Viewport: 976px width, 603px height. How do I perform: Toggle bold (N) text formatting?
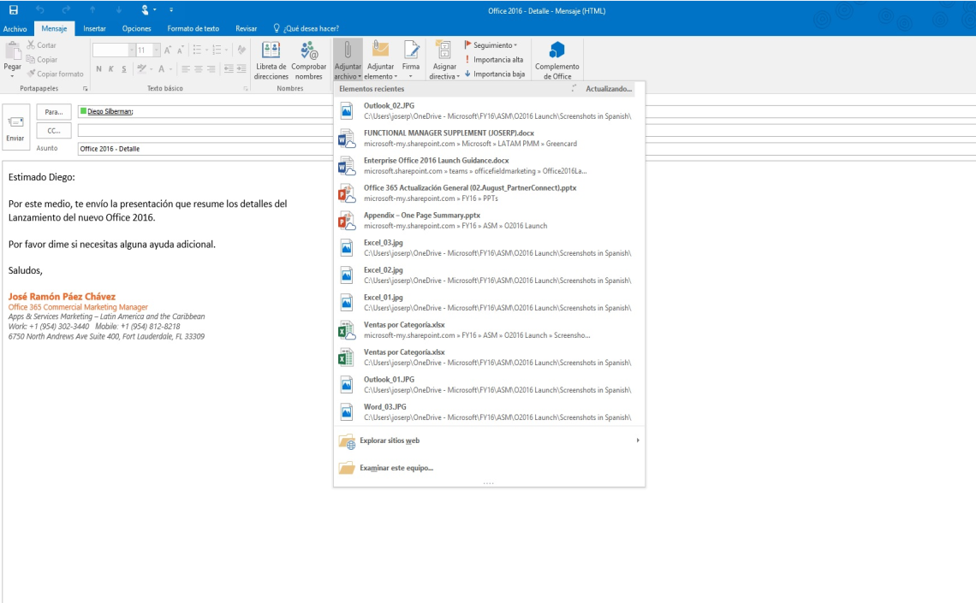pyautogui.click(x=99, y=69)
